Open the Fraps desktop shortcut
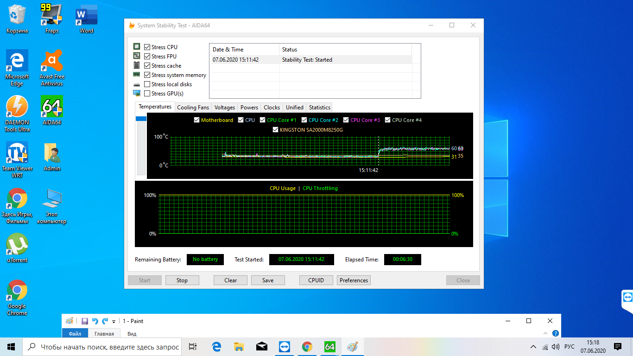 tap(52, 19)
